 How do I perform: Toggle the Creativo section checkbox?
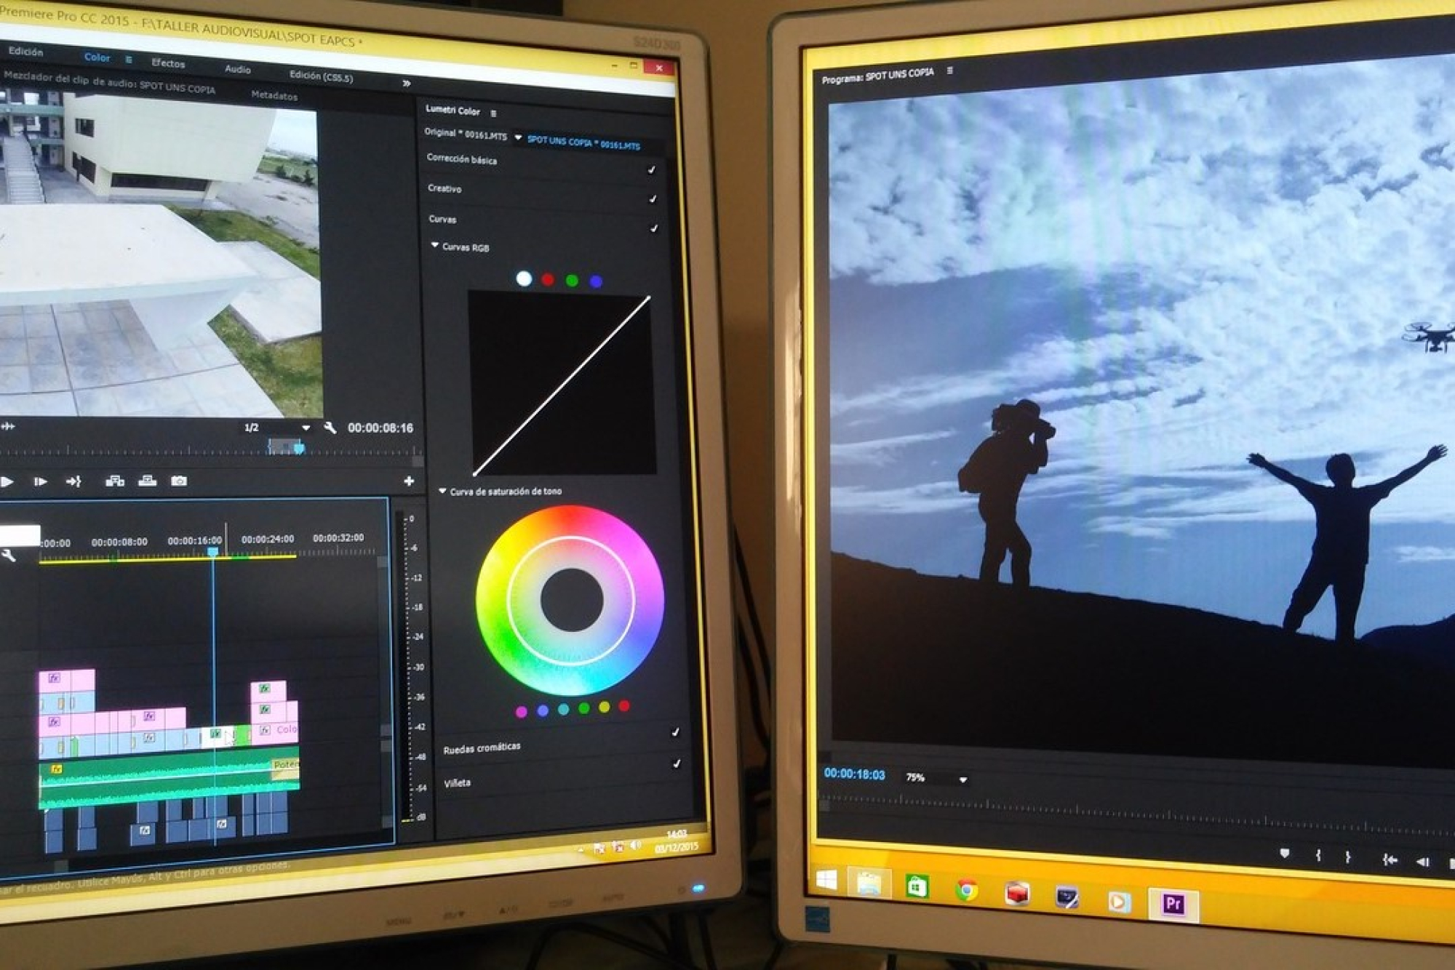click(653, 199)
